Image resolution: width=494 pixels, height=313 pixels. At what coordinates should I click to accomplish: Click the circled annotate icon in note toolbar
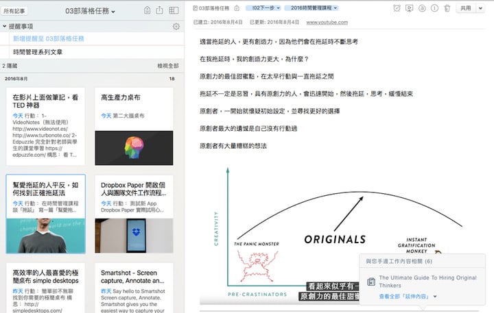(422, 8)
